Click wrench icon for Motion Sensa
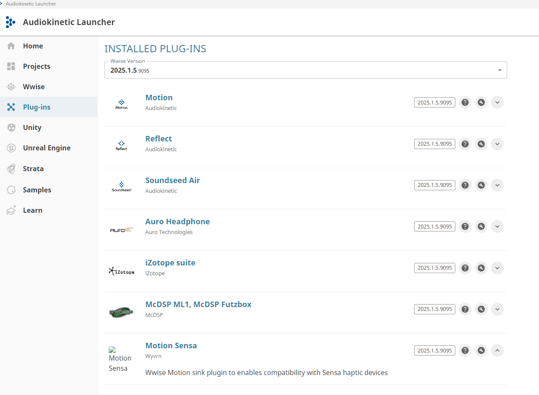This screenshot has width=539, height=395. point(481,350)
